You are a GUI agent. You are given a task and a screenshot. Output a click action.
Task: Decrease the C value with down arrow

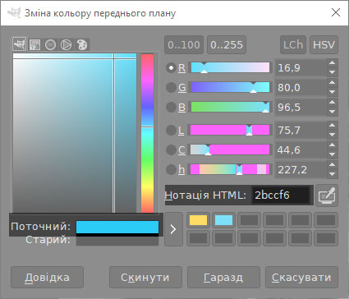[333, 154]
